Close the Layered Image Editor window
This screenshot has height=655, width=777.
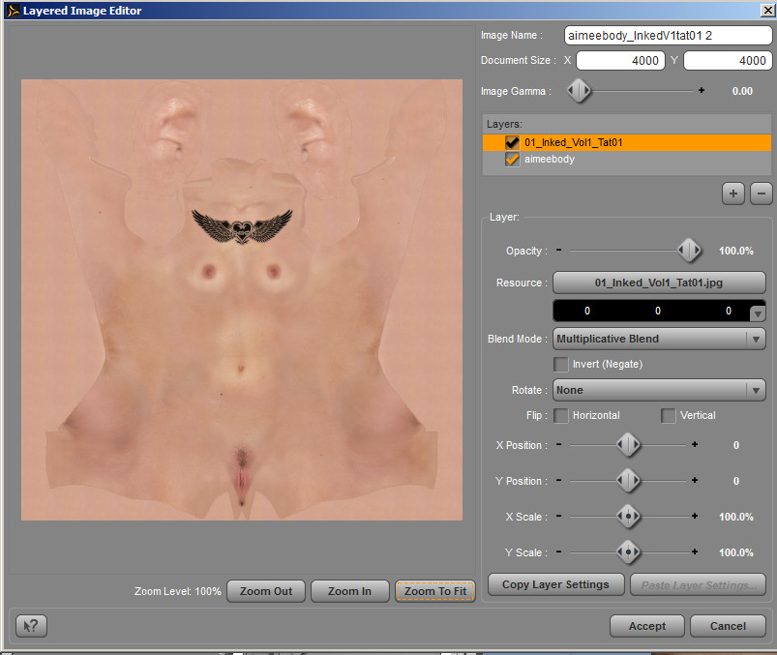click(x=767, y=11)
